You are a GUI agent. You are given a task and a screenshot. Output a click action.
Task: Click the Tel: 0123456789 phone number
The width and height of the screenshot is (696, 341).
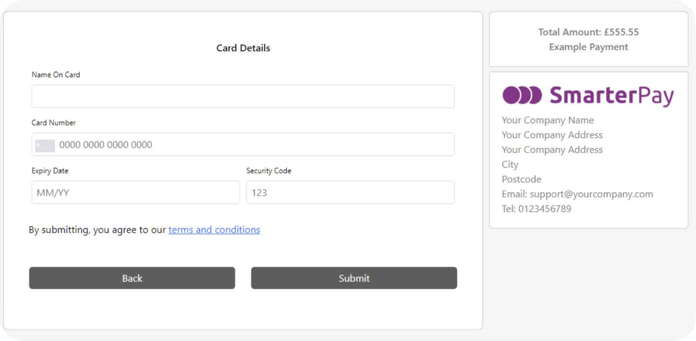click(536, 209)
